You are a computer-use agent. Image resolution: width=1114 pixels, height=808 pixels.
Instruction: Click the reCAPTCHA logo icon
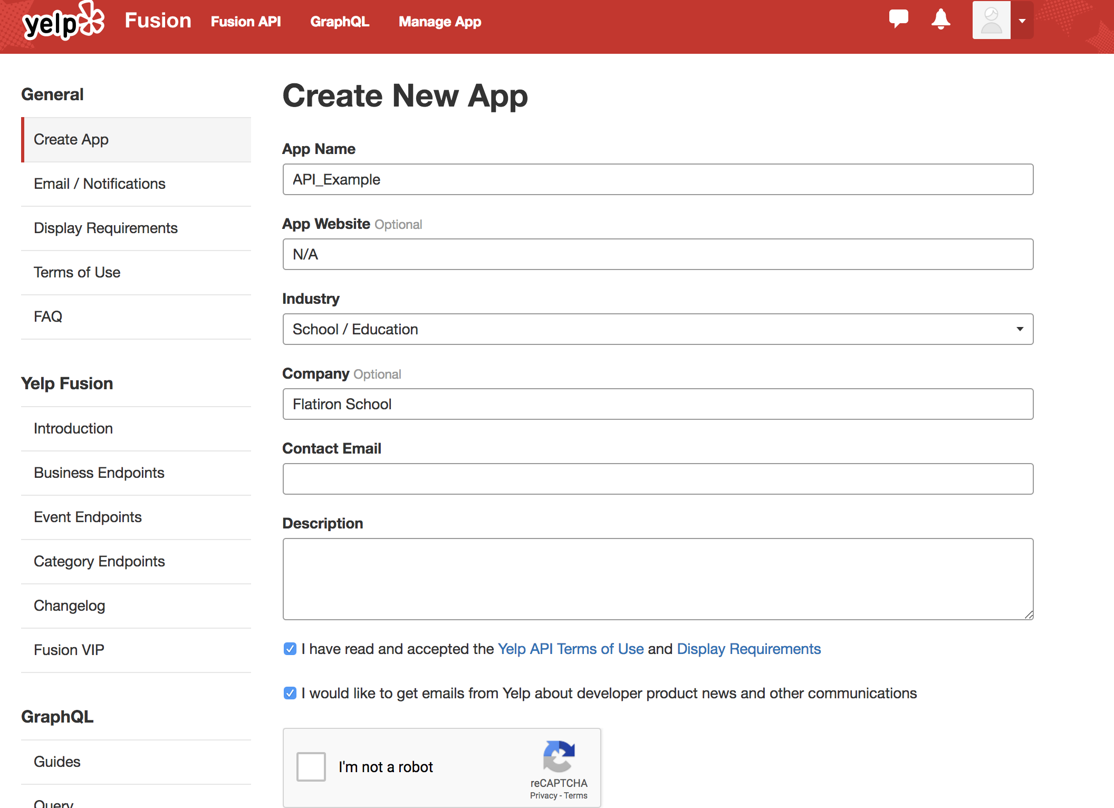pos(559,756)
